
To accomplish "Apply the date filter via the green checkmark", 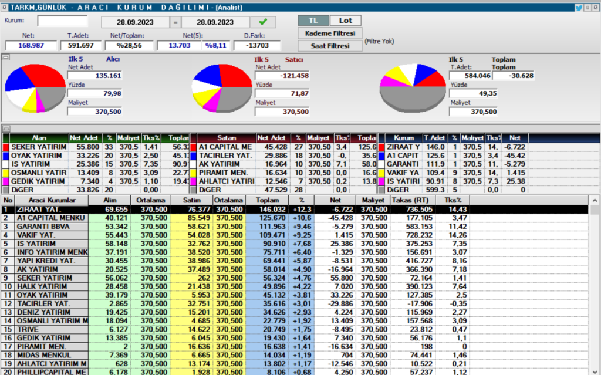I will coord(262,22).
